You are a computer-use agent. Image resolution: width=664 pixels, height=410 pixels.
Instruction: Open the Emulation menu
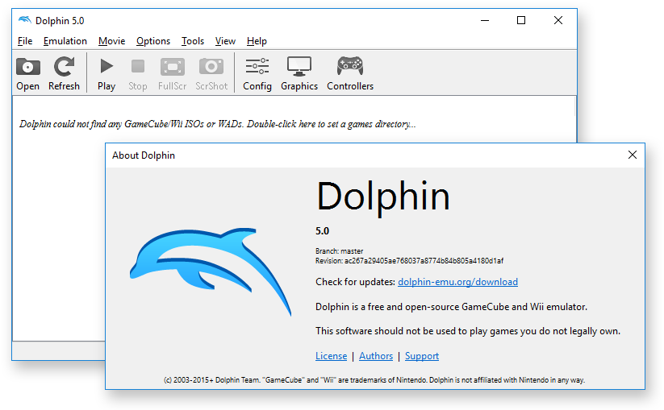coord(65,41)
